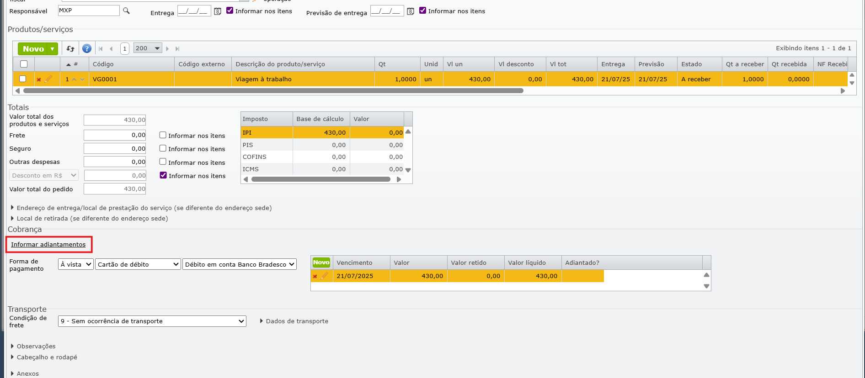The height and width of the screenshot is (378, 865).
Task: Open Débito em conta Banco Bradesco dropdown
Action: tap(240, 264)
